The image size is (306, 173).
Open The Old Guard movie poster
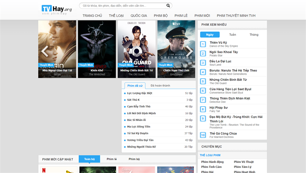(x=137, y=49)
